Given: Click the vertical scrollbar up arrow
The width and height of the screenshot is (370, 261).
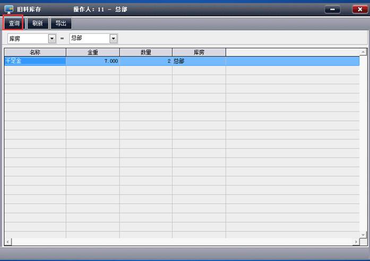Looking at the screenshot, I should tap(363, 52).
